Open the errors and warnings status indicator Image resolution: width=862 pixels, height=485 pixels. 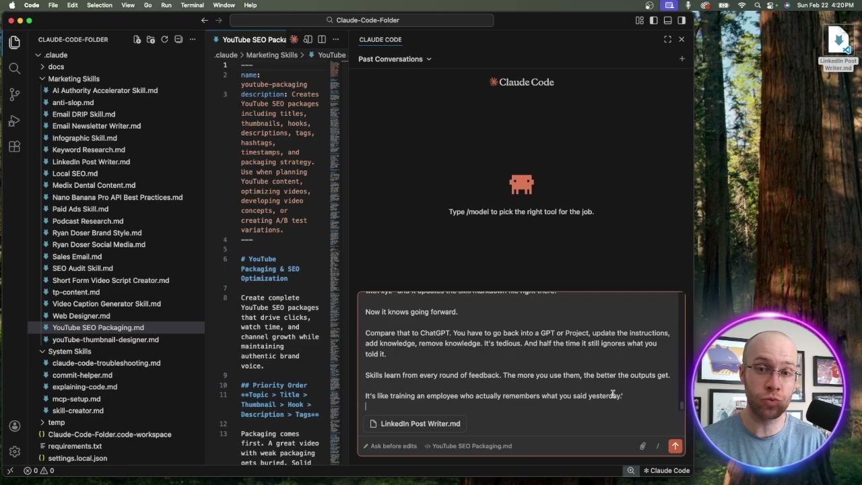pyautogui.click(x=40, y=471)
